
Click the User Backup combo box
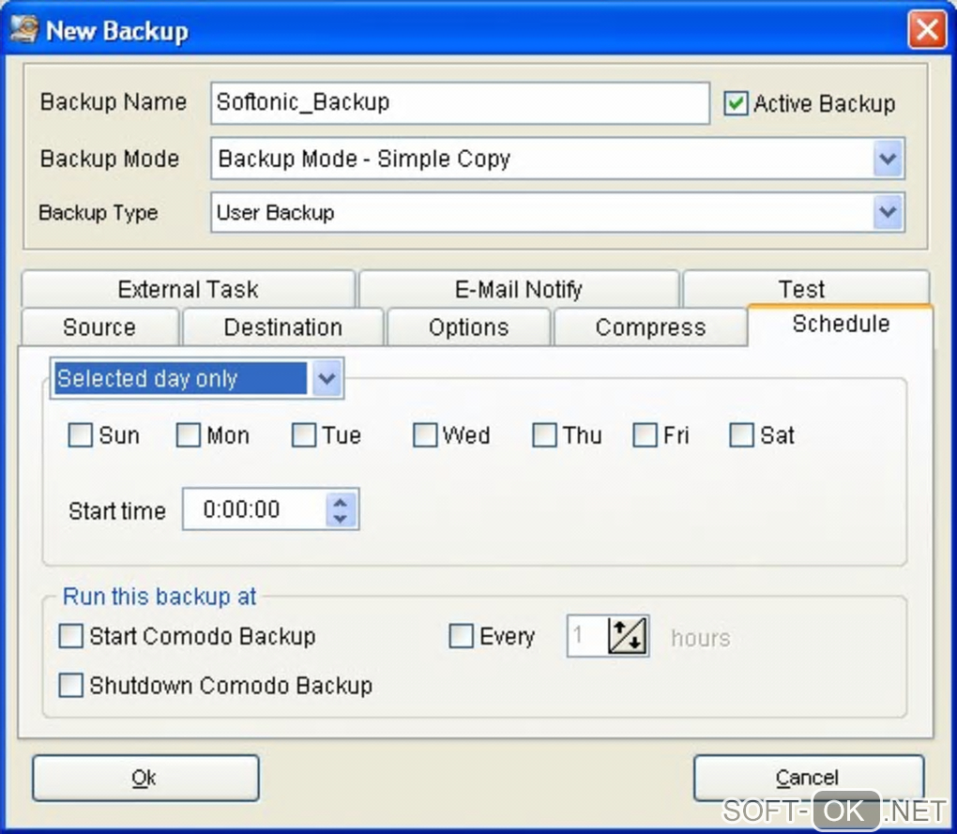(557, 212)
